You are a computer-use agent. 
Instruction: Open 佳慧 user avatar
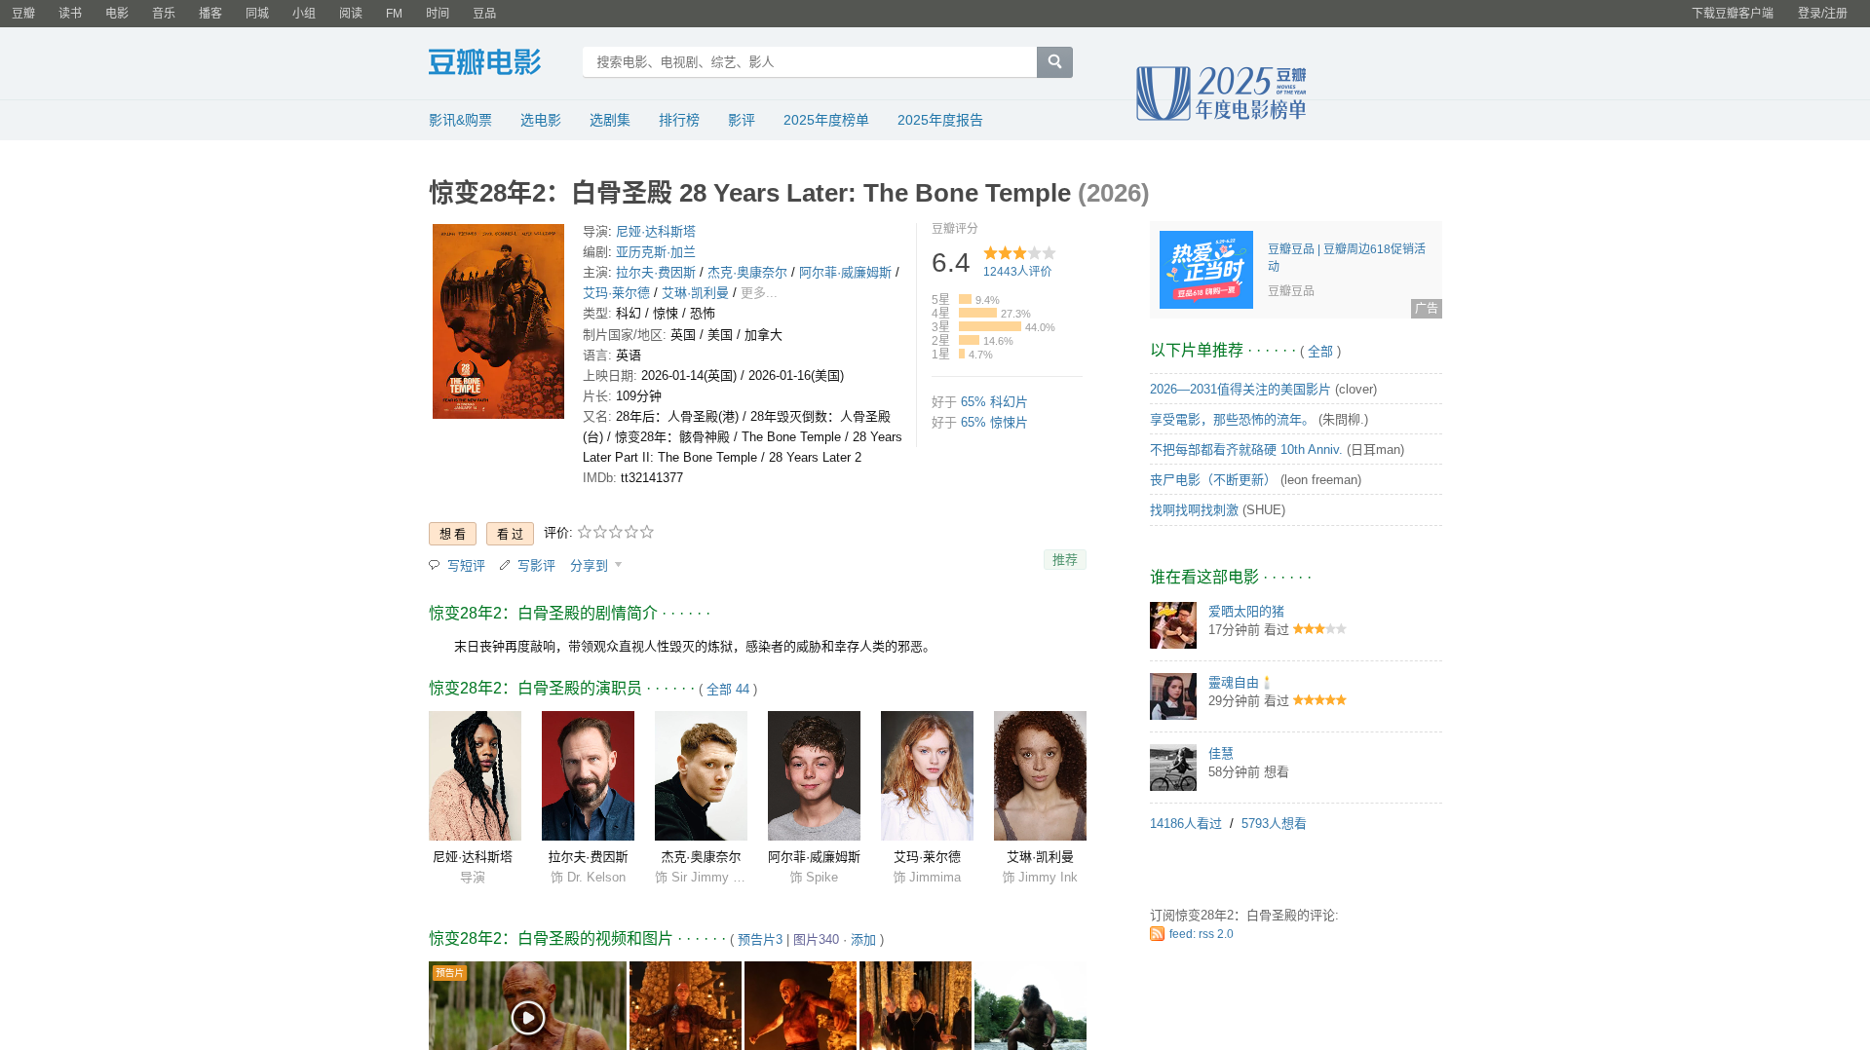click(1173, 768)
